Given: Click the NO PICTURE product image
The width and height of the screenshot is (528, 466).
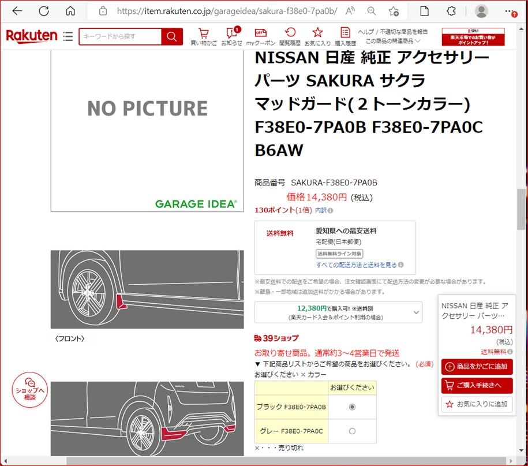Looking at the screenshot, I should (147, 131).
